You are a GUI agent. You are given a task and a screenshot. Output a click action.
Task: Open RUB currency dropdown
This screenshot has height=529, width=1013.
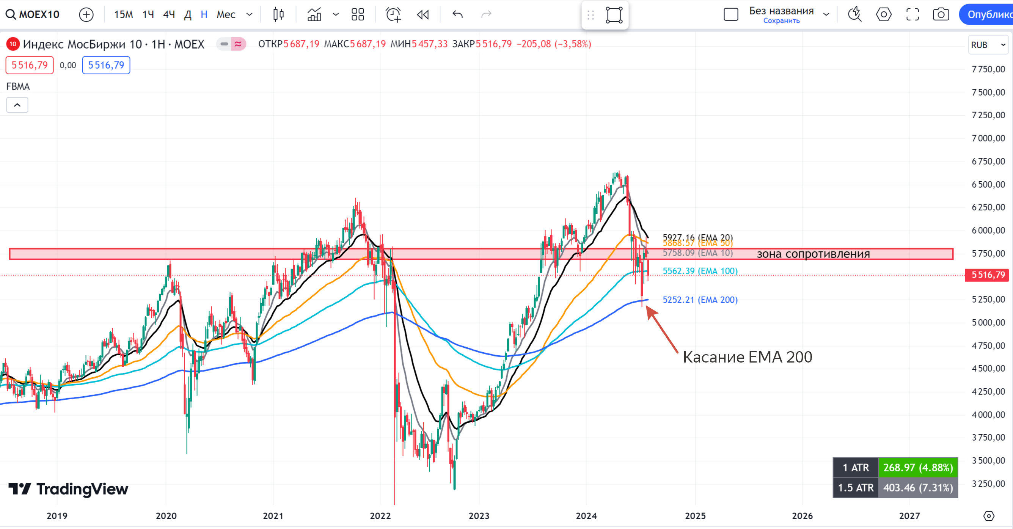[988, 45]
